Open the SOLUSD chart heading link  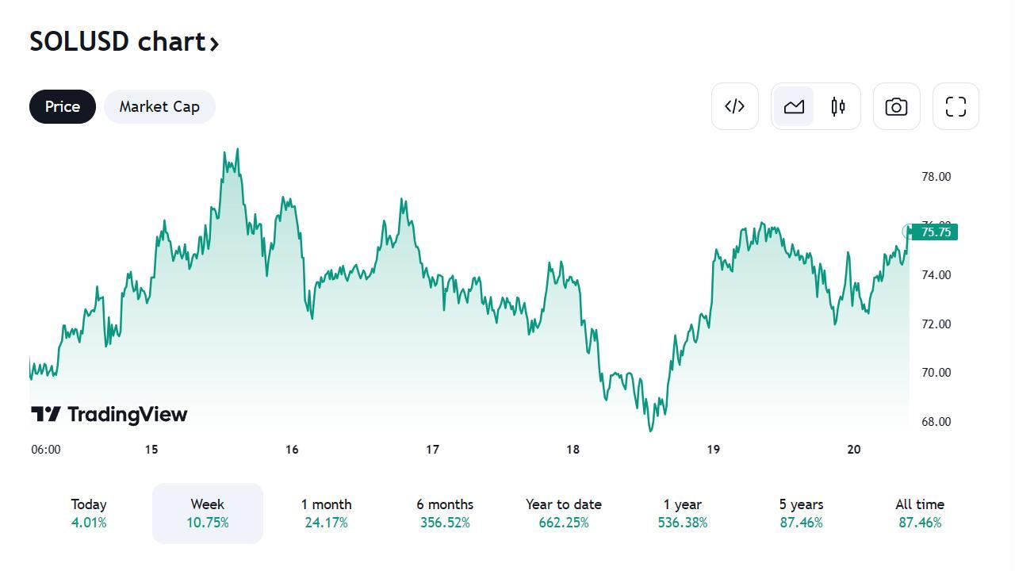117,41
